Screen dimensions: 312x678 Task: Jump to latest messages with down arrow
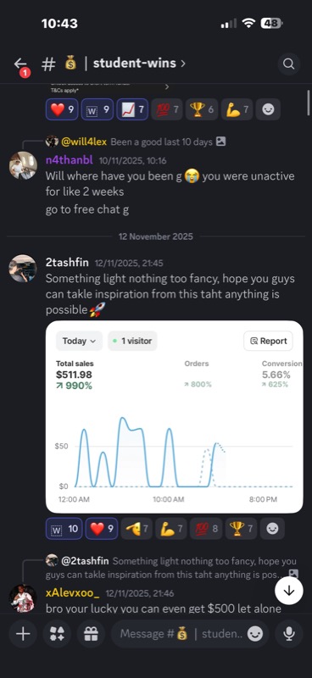289,591
